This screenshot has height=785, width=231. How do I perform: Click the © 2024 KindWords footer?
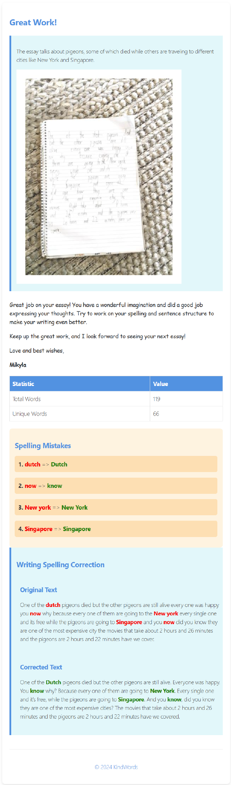(116, 767)
